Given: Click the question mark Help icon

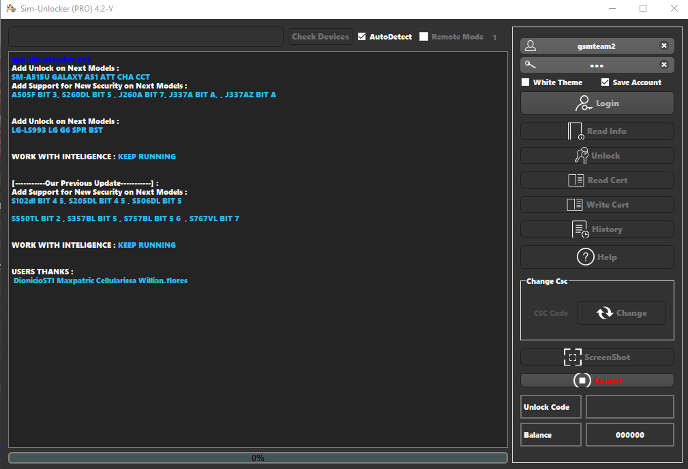Looking at the screenshot, I should click(585, 257).
